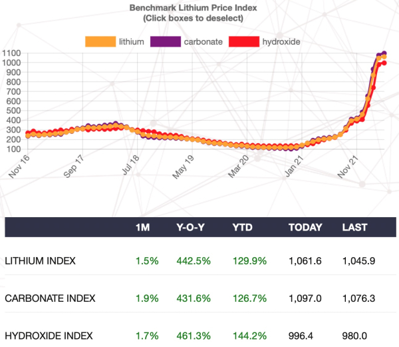This screenshot has width=399, height=347.
Task: Select the TODAY column header
Action: click(x=305, y=227)
